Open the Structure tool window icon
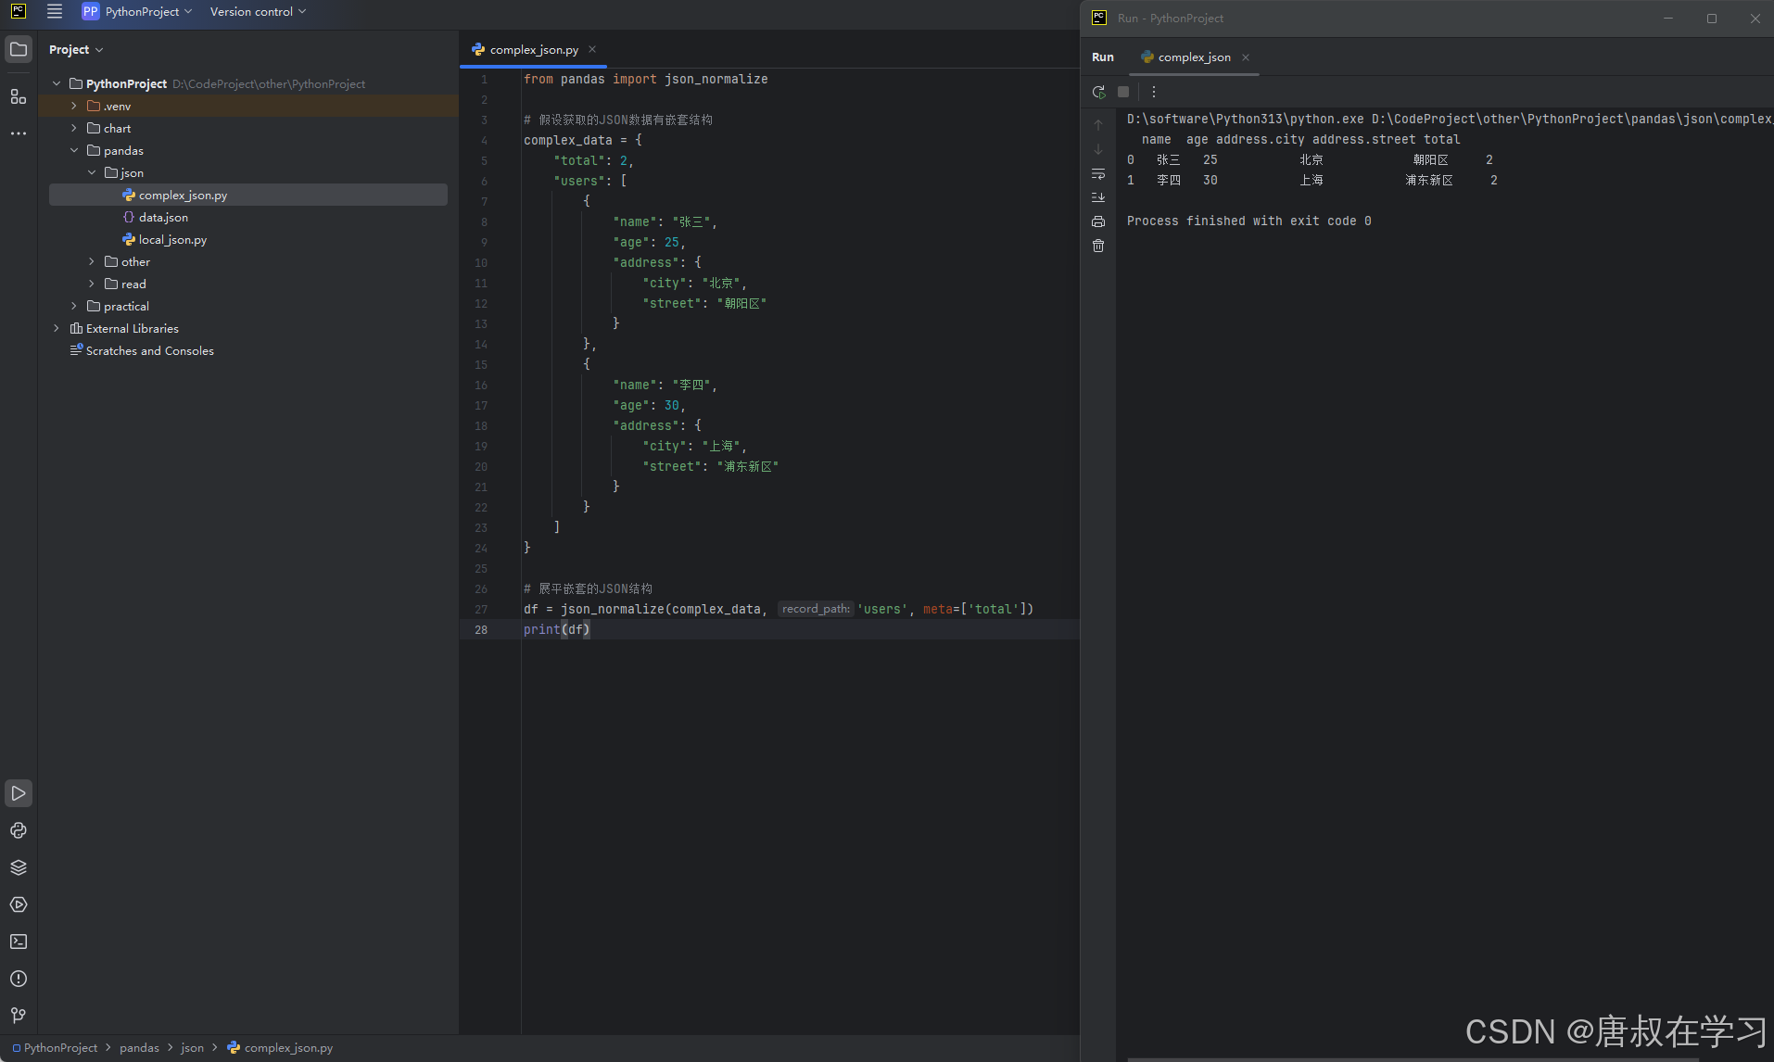This screenshot has width=1774, height=1062. pos(19,96)
